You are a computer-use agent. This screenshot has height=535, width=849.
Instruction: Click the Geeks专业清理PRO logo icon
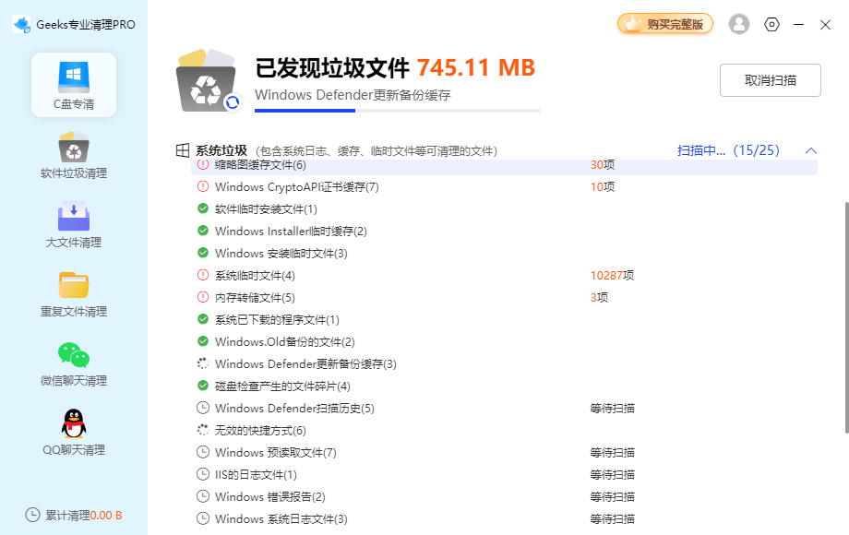21,24
